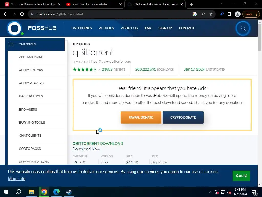Go forward using the browser forward arrow
Image resolution: width=262 pixels, height=197 pixels.
[14, 14]
